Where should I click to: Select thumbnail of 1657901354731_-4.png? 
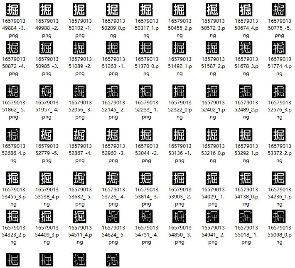(146, 216)
